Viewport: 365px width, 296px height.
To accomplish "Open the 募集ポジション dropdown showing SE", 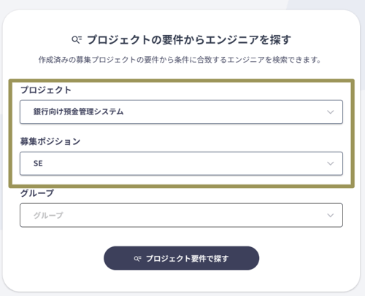I will (x=181, y=163).
